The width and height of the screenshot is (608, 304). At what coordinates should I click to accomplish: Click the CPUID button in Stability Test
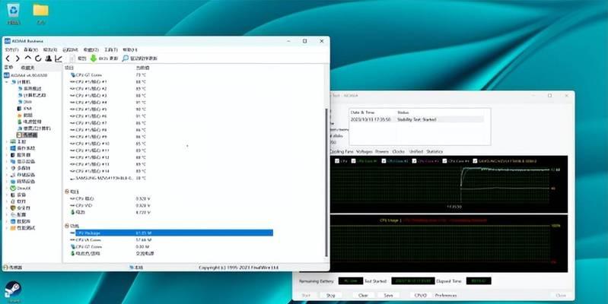click(x=421, y=295)
